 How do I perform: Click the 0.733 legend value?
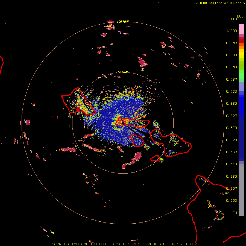[232, 92]
